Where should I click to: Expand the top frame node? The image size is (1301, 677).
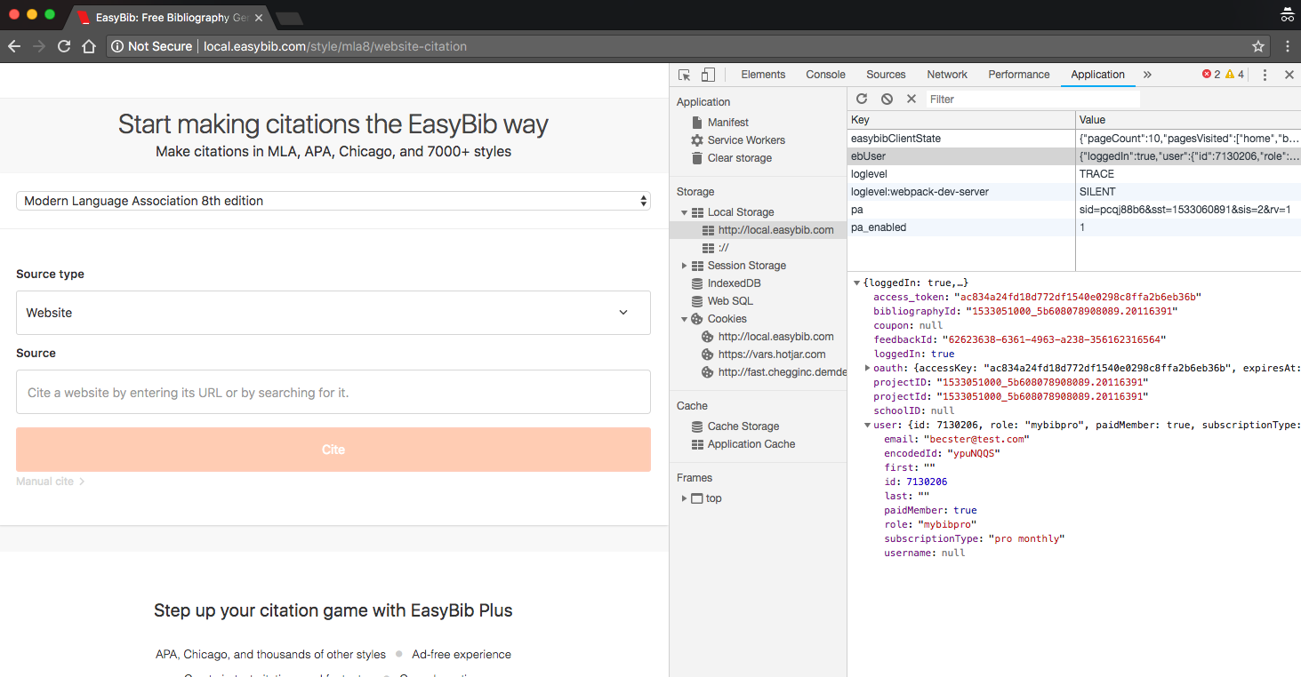click(x=685, y=498)
